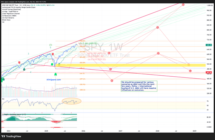215x140 pixels.
Task: Select the US Recessions (NBER) indicator
Action: point(9,16)
